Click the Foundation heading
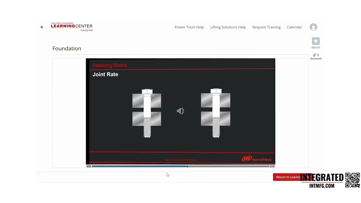The height and width of the screenshot is (203, 361). coord(67,48)
